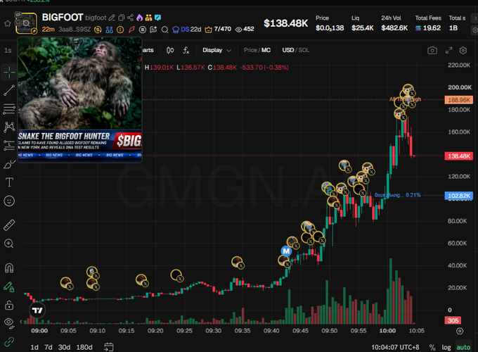
Task: Select the zoom in magnifier tool
Action: tap(9, 244)
